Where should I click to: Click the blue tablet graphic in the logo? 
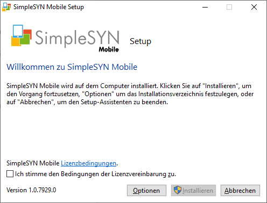pos(18,31)
